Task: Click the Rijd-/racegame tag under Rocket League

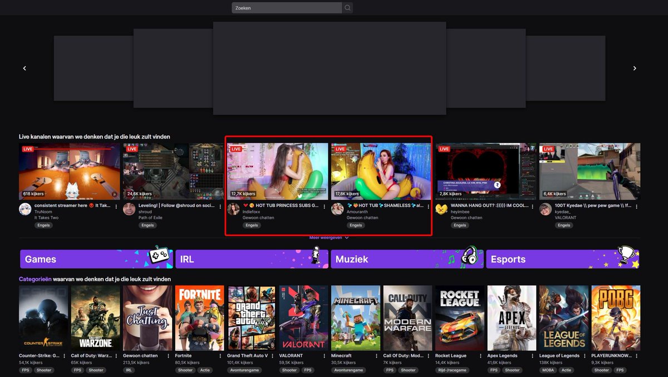Action: pyautogui.click(x=452, y=370)
